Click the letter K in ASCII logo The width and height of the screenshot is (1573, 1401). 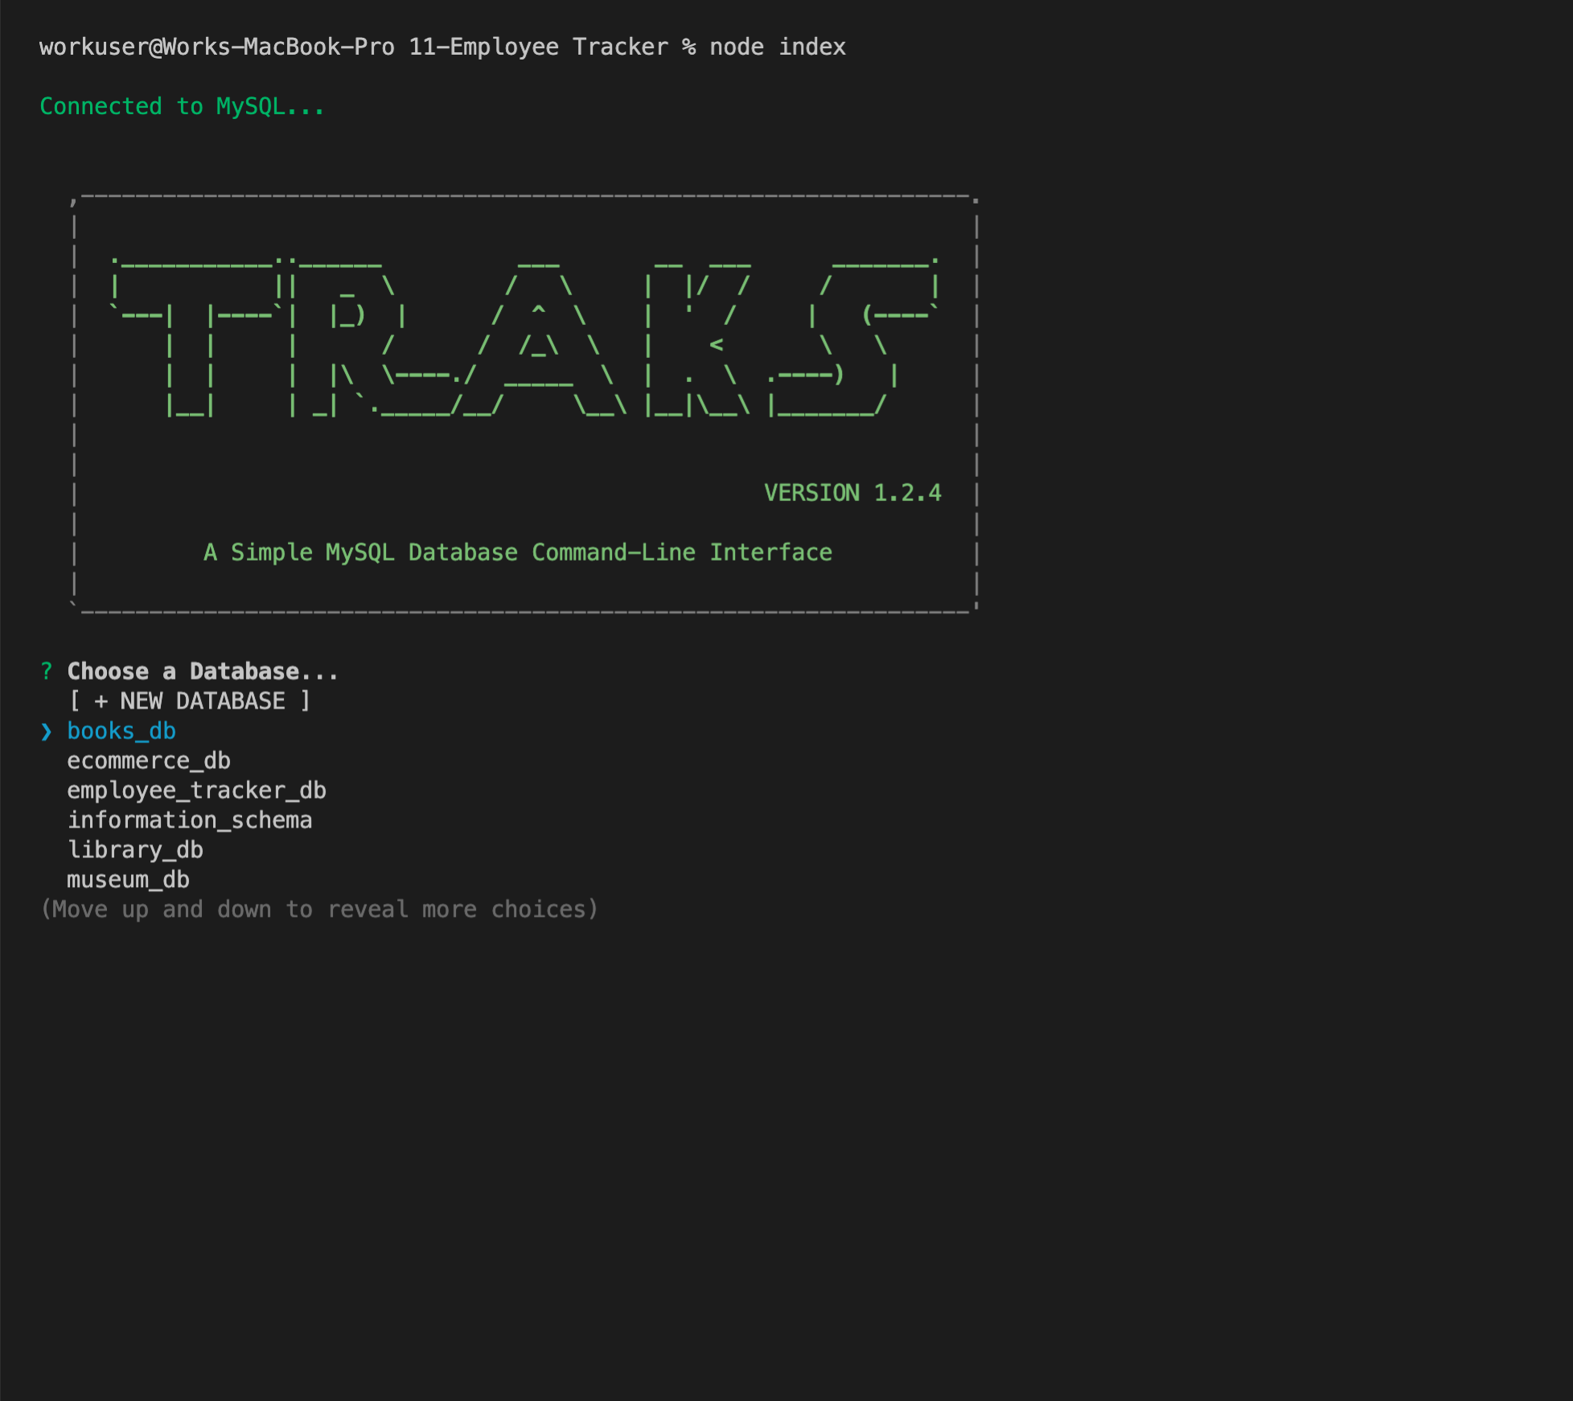coord(698,338)
